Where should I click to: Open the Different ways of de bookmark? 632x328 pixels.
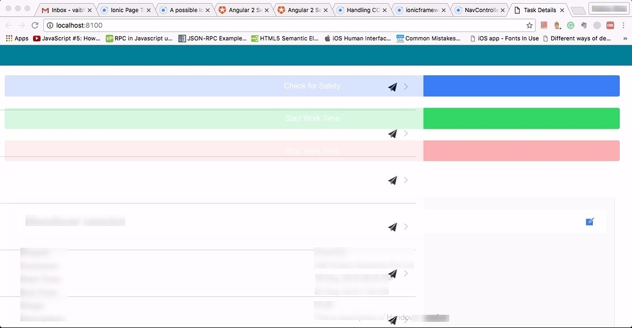[x=577, y=38]
